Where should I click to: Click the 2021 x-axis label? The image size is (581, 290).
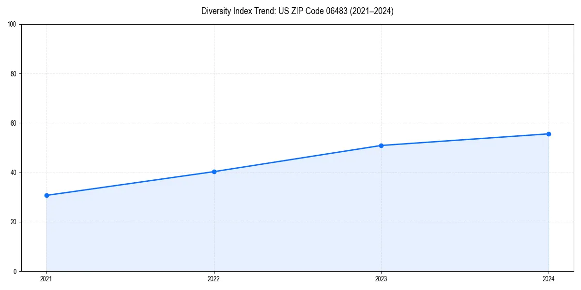(46, 278)
